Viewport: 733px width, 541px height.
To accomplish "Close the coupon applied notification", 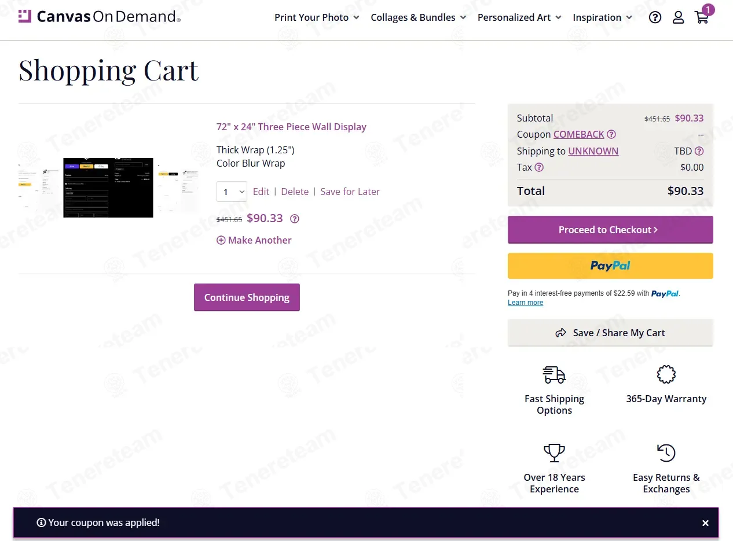I will coord(705,523).
